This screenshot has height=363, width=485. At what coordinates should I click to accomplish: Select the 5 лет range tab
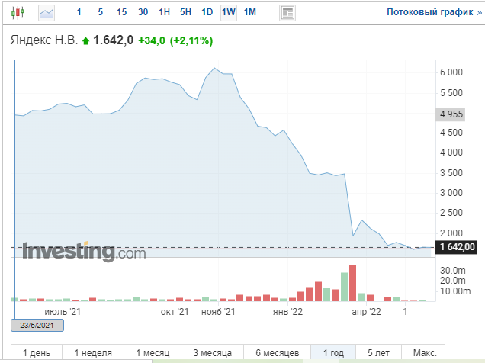(378, 353)
